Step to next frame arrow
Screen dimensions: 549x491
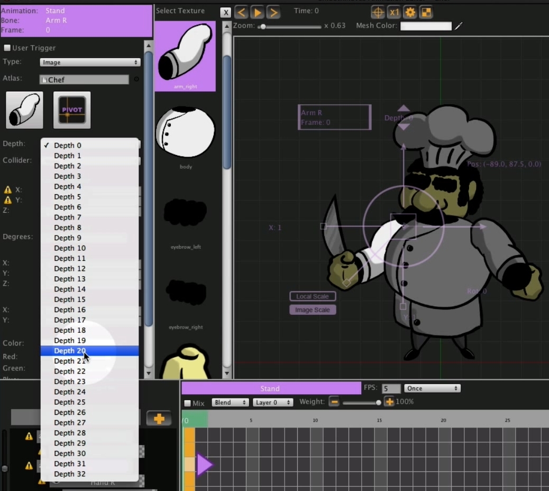[273, 13]
